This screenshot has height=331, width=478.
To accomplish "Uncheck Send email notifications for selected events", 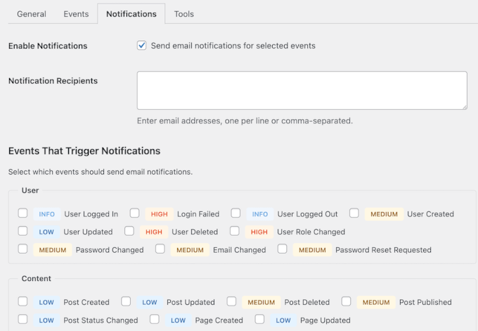I will tap(143, 46).
